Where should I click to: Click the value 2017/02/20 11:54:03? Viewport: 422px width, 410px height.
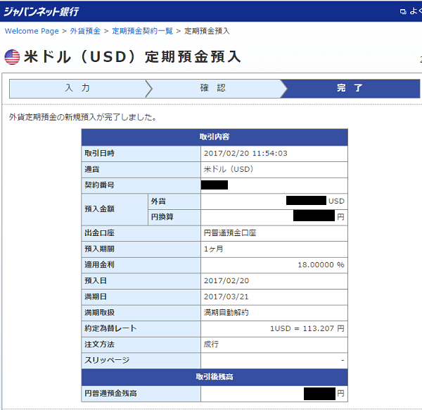245,154
